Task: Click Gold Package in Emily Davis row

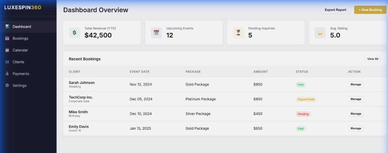Action: [197, 128]
